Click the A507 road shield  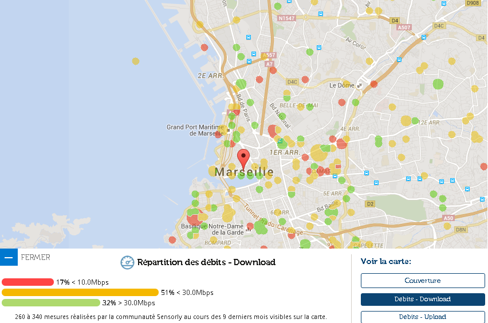pos(404,27)
